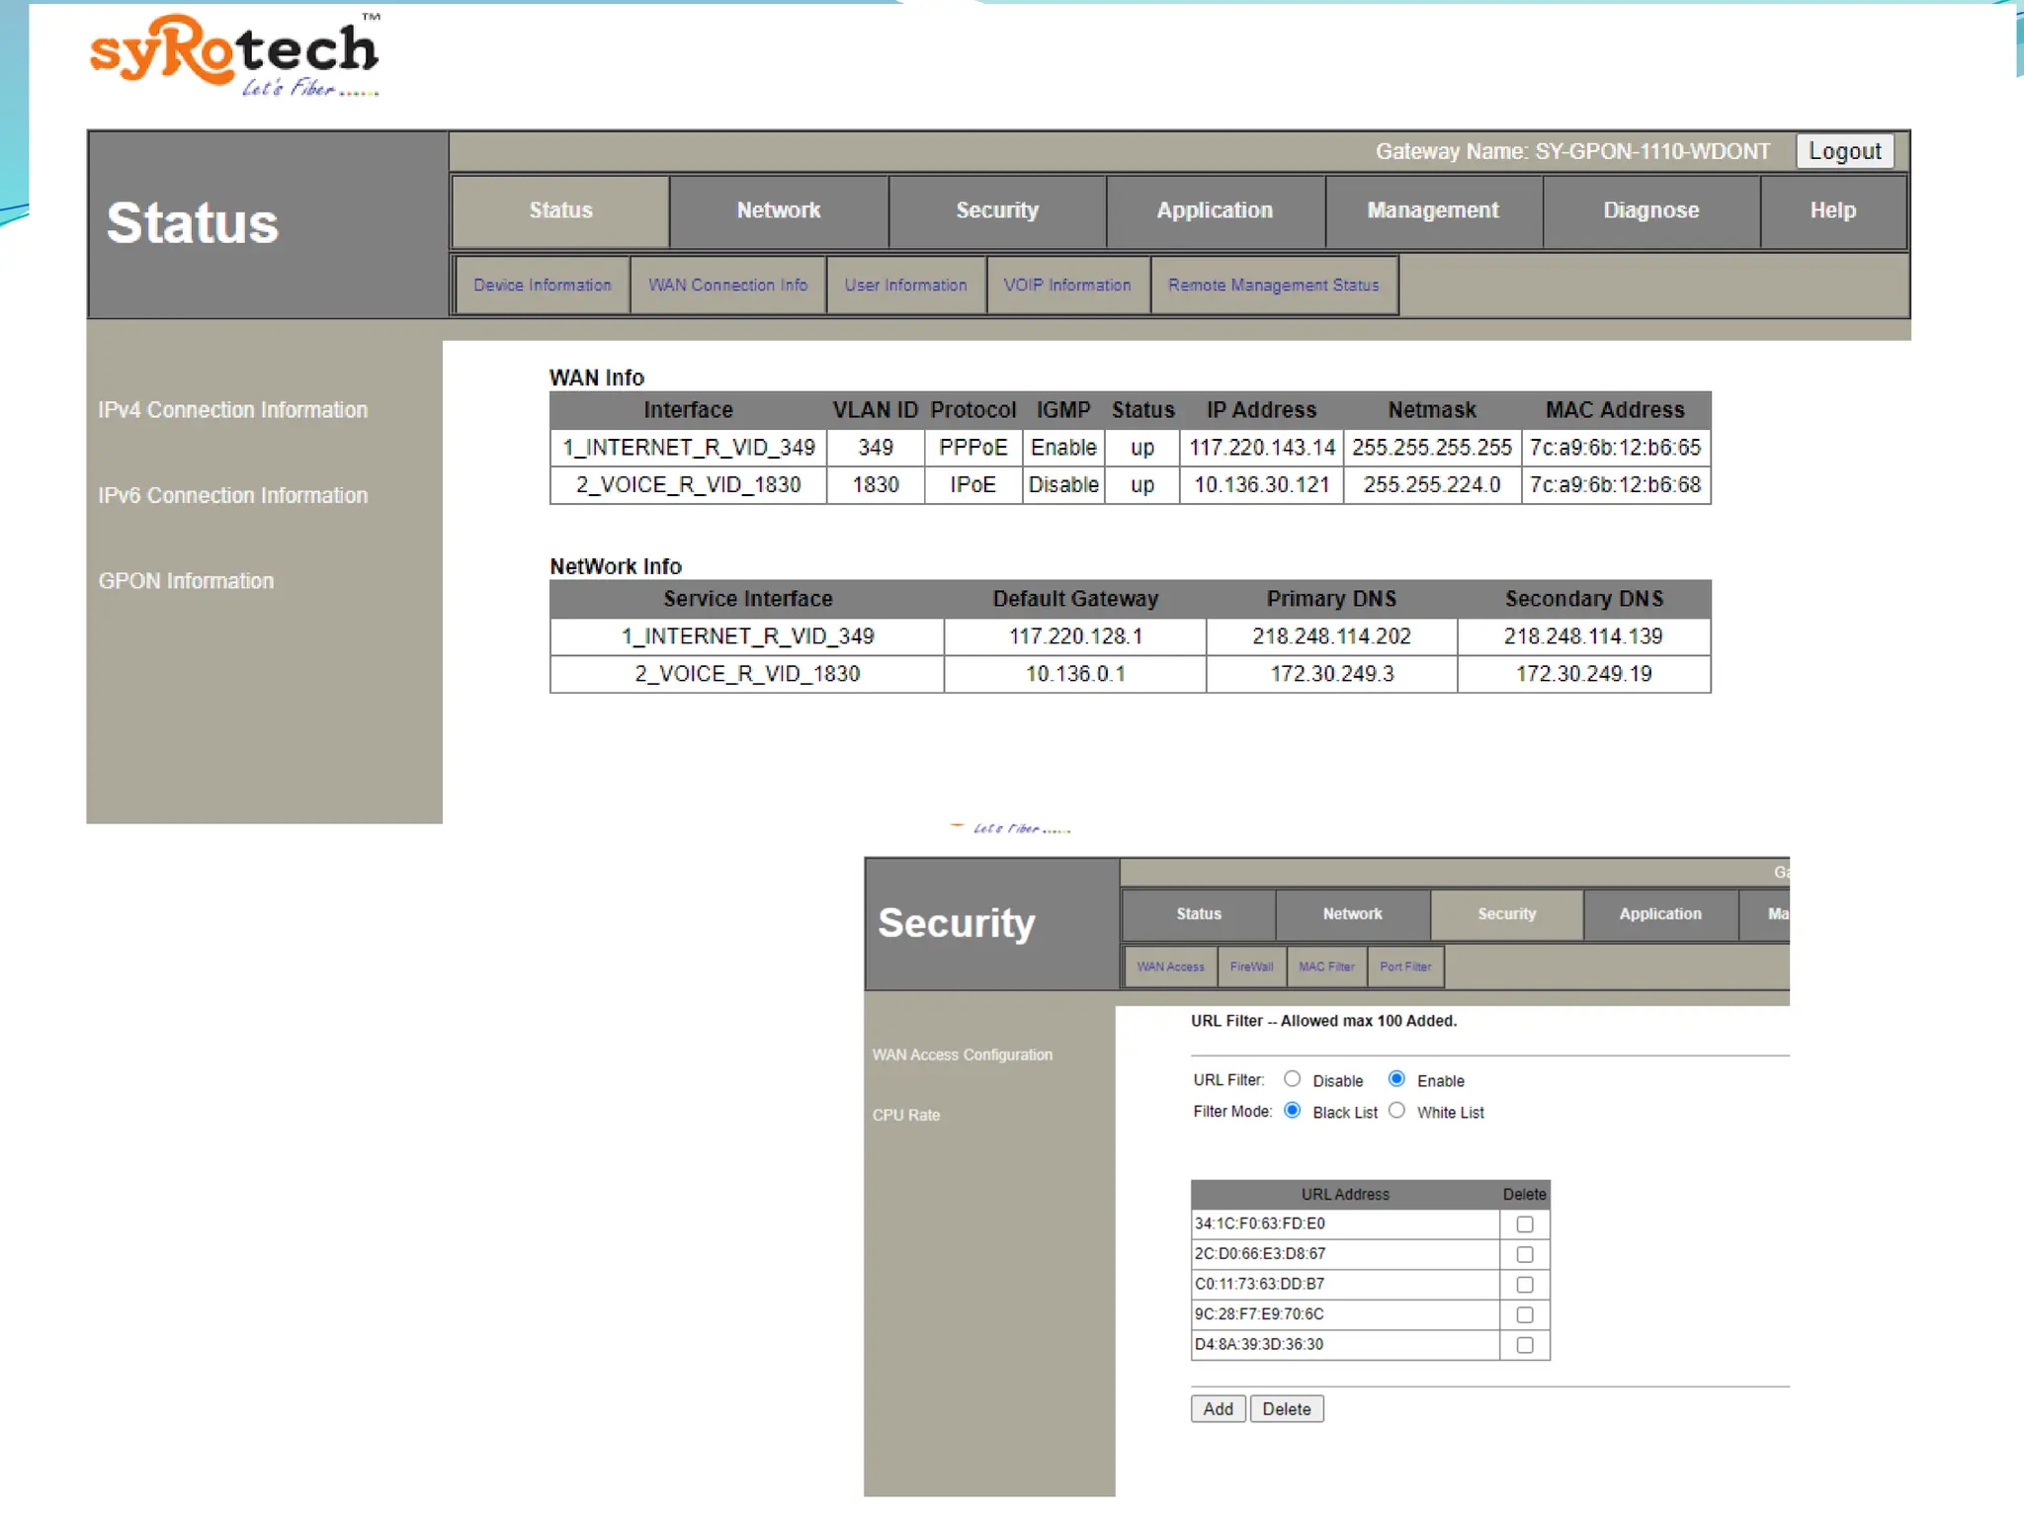2024x1518 pixels.
Task: Switch to the Management tab
Action: [1432, 211]
